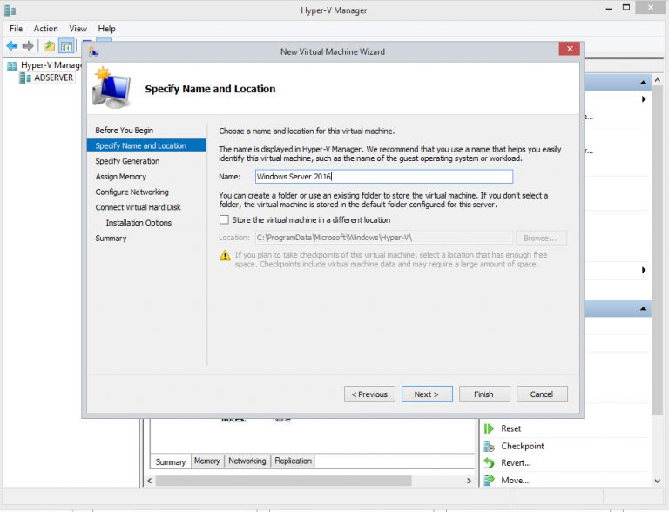Switch to the Summary tab in details pane
The height and width of the screenshot is (512, 669).
[x=171, y=461]
